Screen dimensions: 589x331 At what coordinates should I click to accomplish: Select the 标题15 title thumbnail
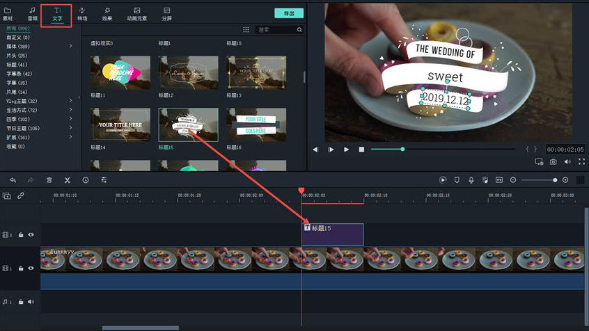188,124
